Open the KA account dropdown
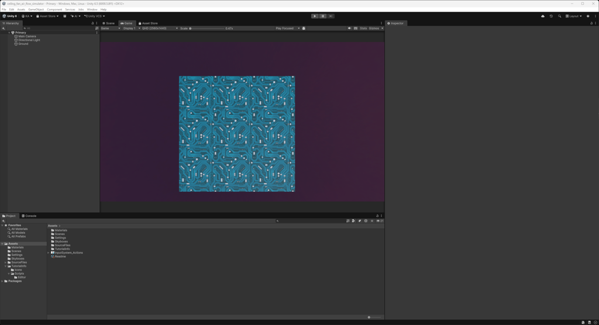The height and width of the screenshot is (325, 599). click(x=27, y=16)
